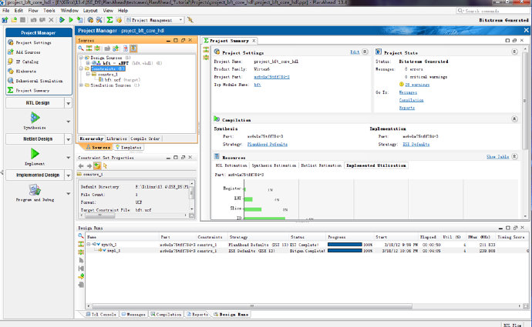This screenshot has height=327, width=532.
Task: Click the 26 warnings link
Action: [417, 85]
